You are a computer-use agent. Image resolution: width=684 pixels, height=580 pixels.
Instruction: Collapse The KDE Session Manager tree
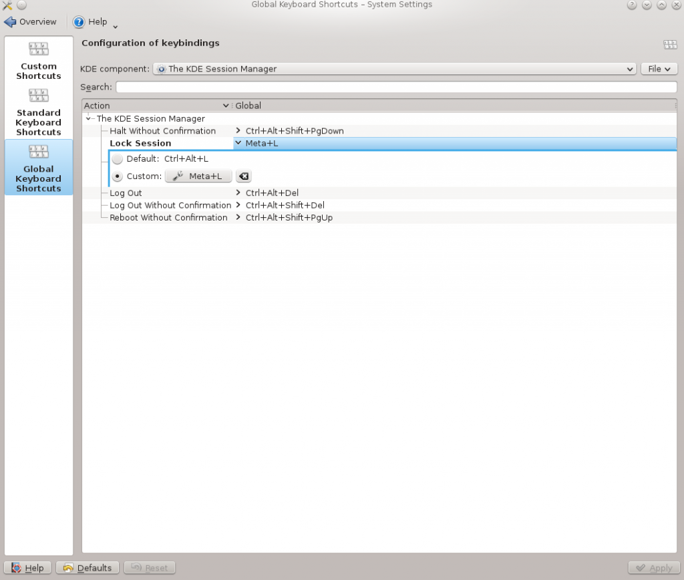[x=89, y=119]
